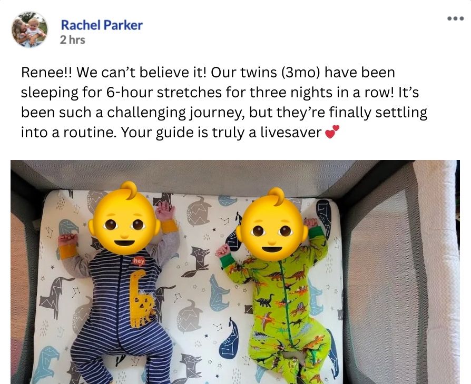Open the three-dot post options menu

point(455,18)
